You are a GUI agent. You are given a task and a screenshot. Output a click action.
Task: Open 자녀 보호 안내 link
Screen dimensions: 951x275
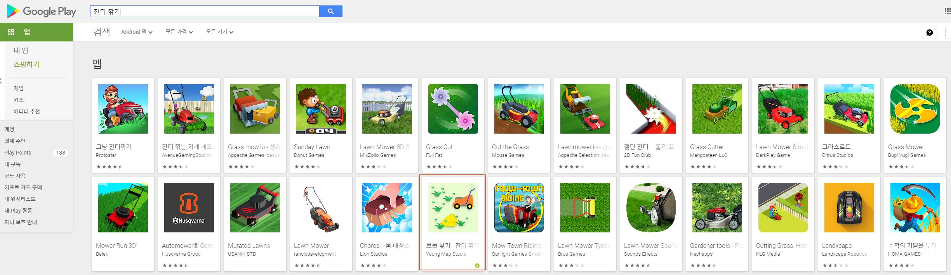click(x=21, y=222)
